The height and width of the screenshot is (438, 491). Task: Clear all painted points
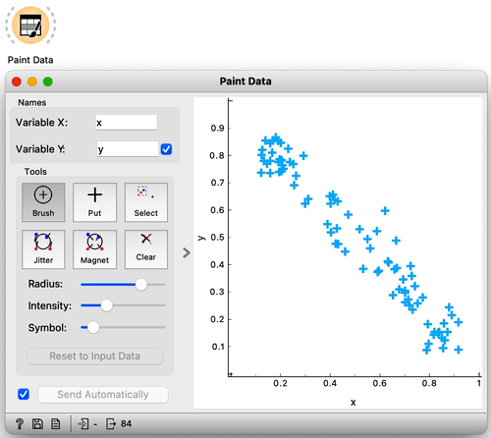click(x=146, y=249)
